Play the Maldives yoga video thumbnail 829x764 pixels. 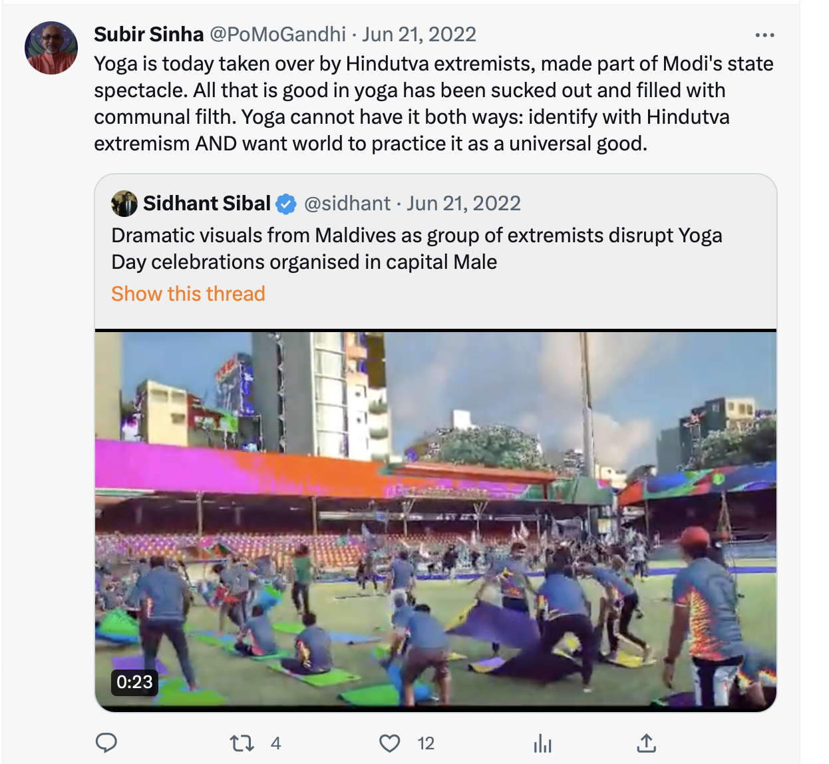(436, 519)
